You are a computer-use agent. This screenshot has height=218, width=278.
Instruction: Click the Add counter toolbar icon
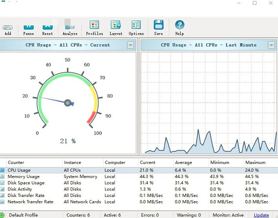point(7,27)
